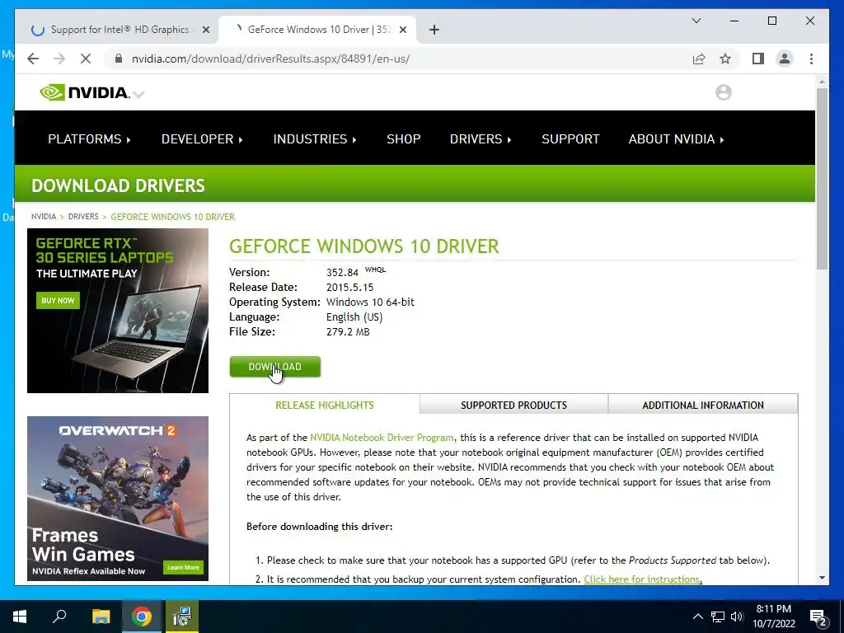Click the share page icon

pos(699,59)
